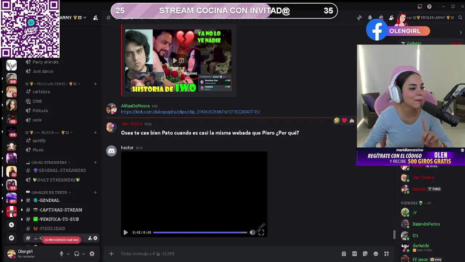
Task: Seek on the video progress bar
Action: tap(200, 233)
